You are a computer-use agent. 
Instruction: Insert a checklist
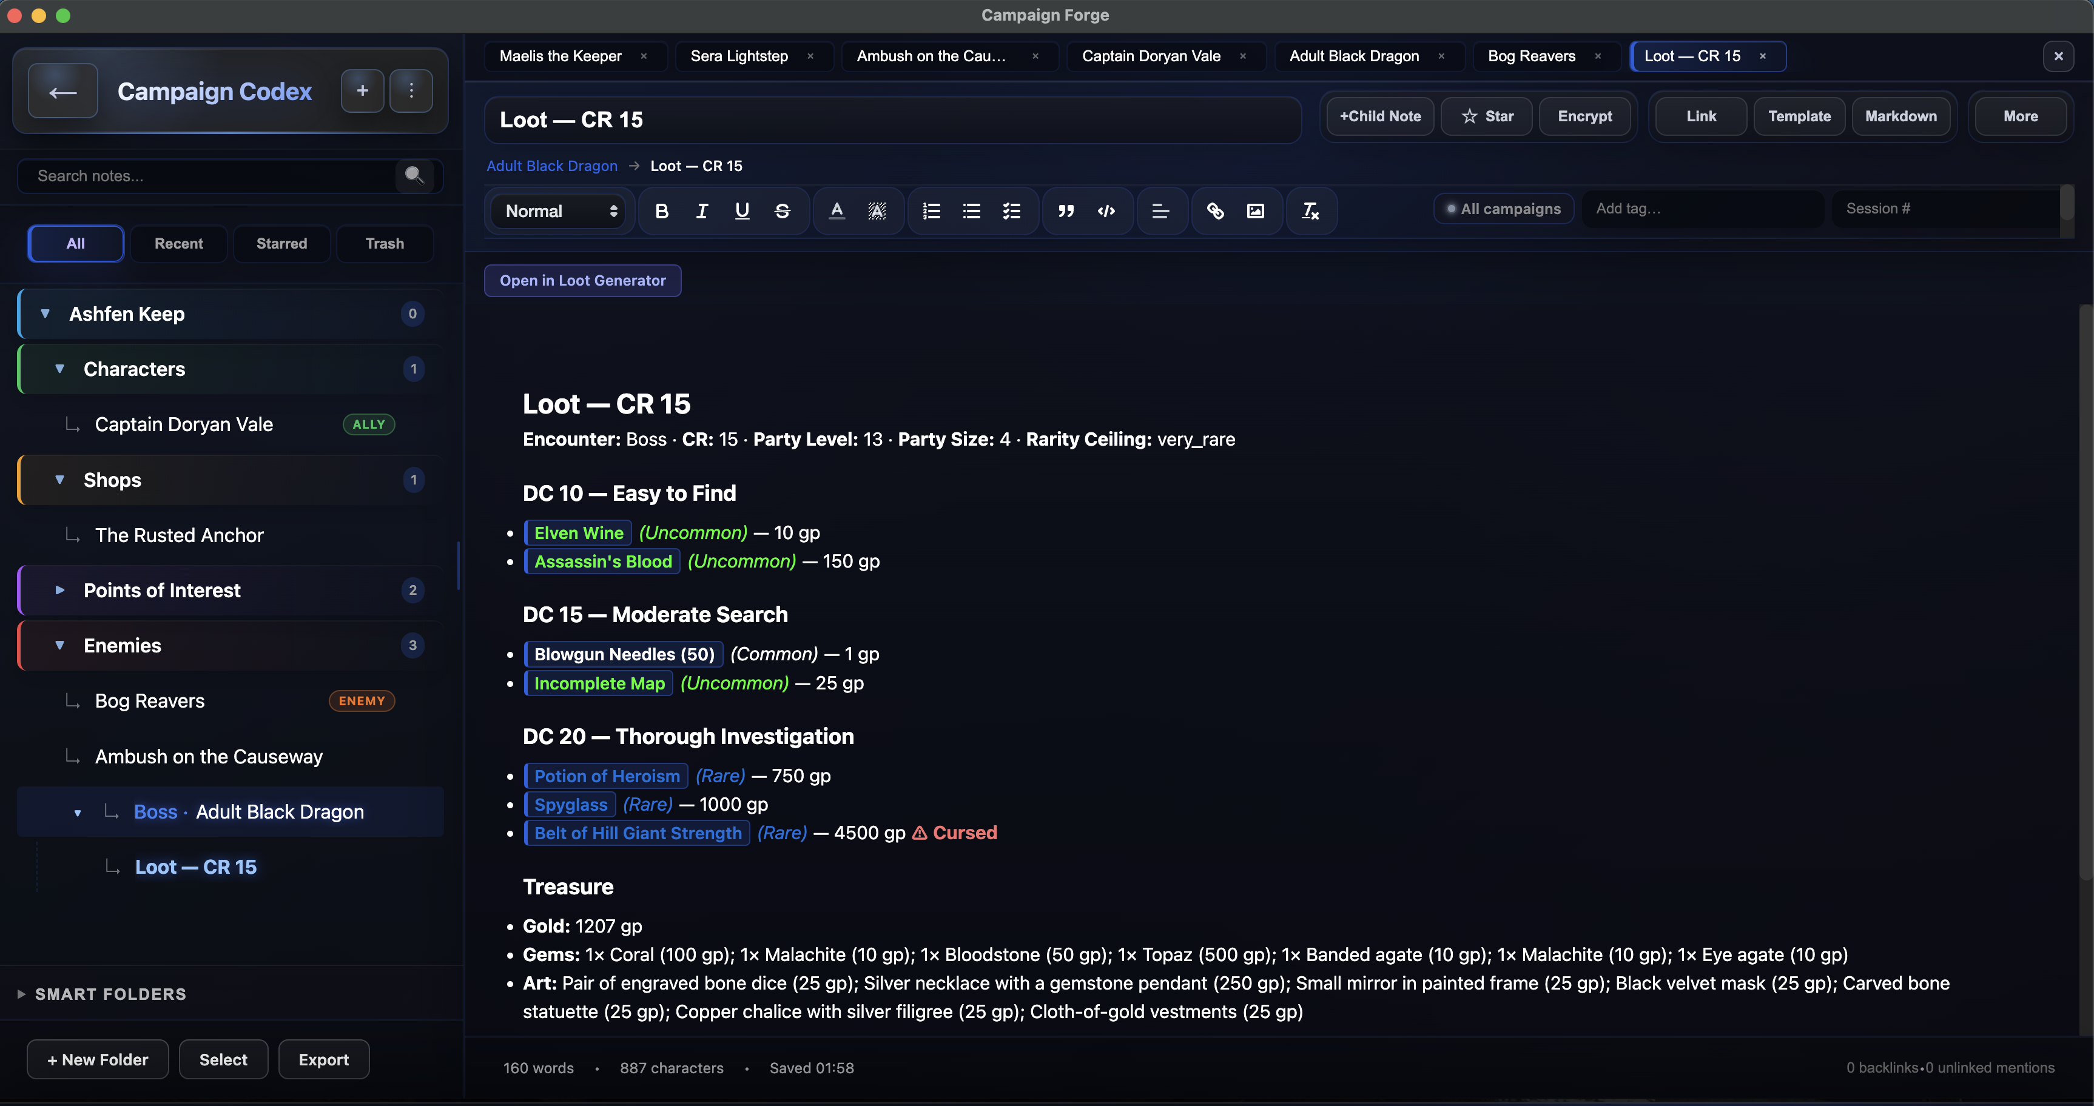pos(1011,211)
